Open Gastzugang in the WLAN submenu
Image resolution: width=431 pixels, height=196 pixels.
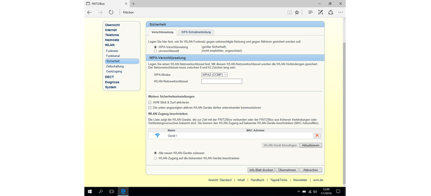point(114,72)
